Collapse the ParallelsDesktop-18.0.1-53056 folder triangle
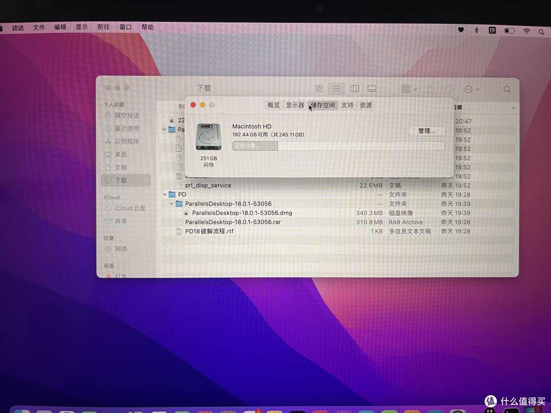The width and height of the screenshot is (551, 413). coord(171,203)
